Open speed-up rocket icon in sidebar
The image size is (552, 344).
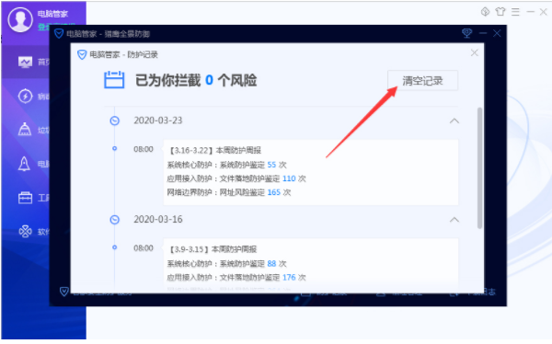tap(24, 164)
